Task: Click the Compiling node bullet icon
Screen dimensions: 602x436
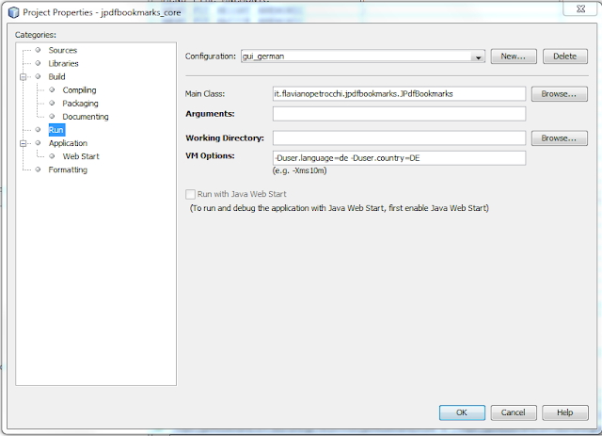Action: pyautogui.click(x=52, y=89)
